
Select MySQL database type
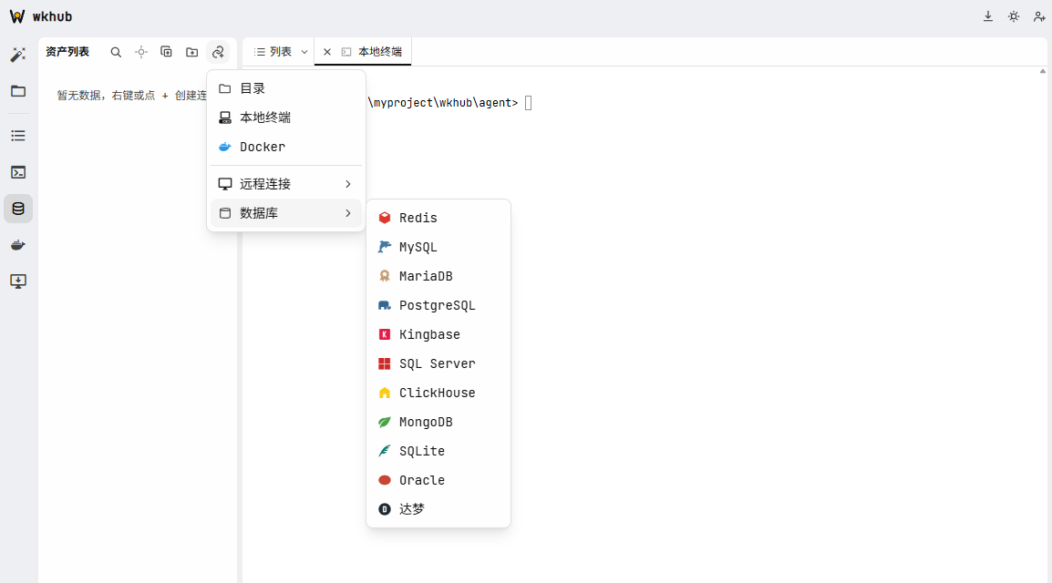[438, 247]
